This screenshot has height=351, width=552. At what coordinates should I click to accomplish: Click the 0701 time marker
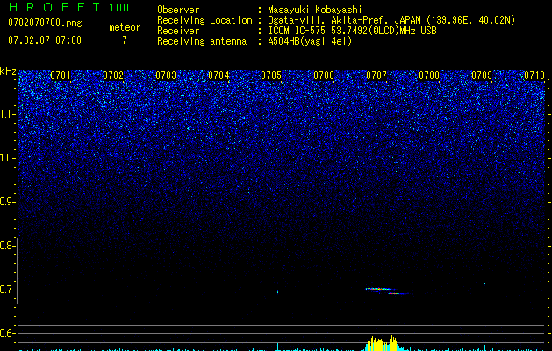[61, 75]
